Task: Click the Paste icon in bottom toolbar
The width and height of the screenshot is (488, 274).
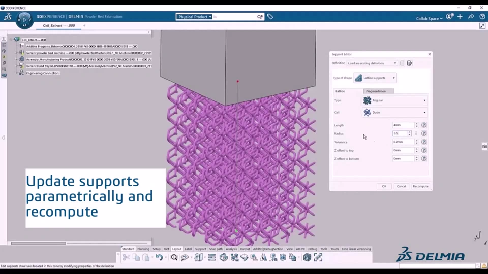Action: pos(146,257)
